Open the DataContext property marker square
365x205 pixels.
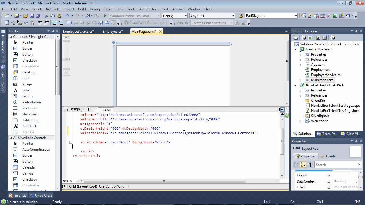tap(329, 181)
